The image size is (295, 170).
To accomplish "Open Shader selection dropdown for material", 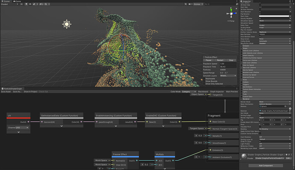I will click(x=270, y=158).
